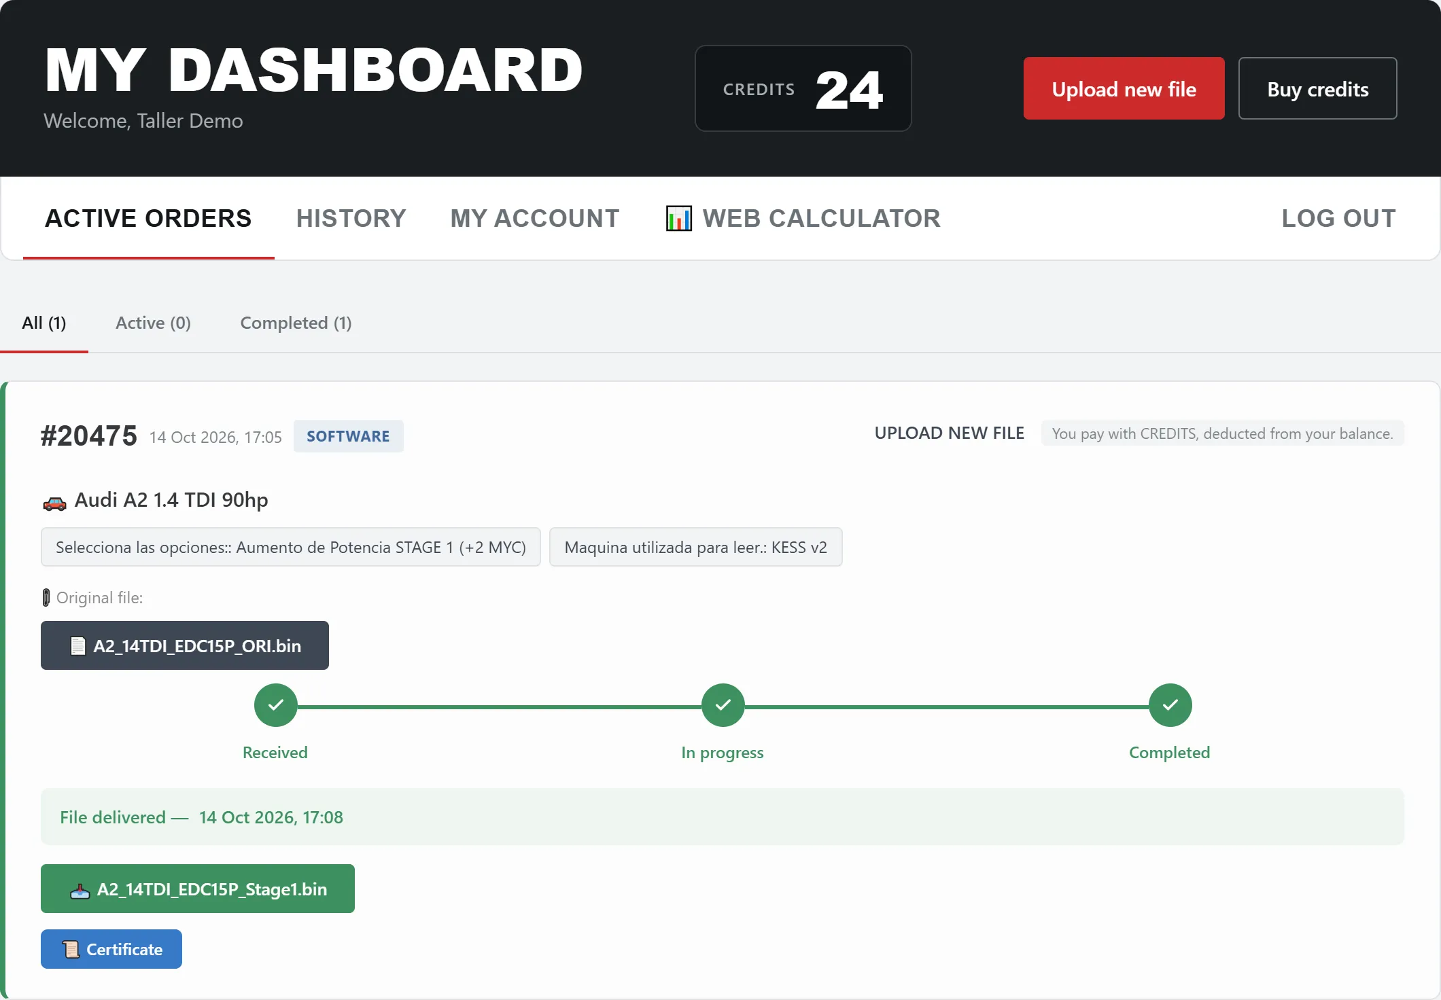Click the Maquina utilizada KESS v2 tag

[695, 547]
